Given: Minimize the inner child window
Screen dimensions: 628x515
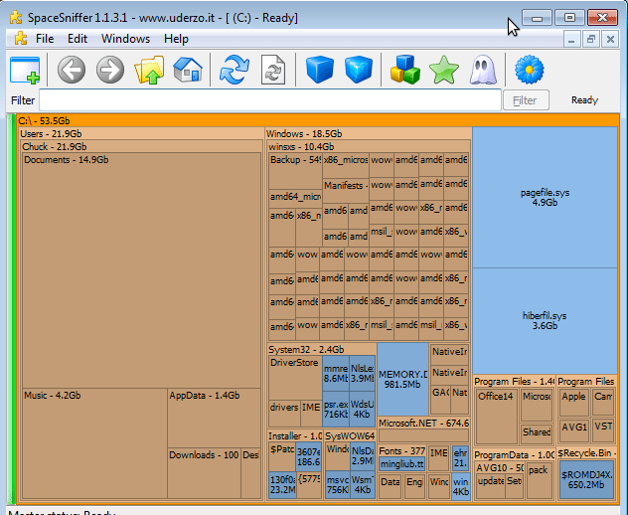Looking at the screenshot, I should point(571,40).
